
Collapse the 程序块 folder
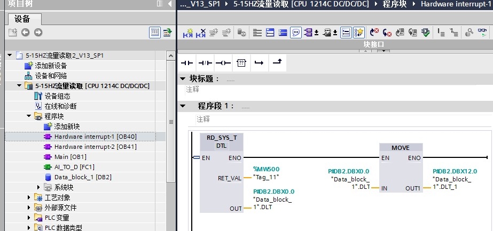coord(29,116)
